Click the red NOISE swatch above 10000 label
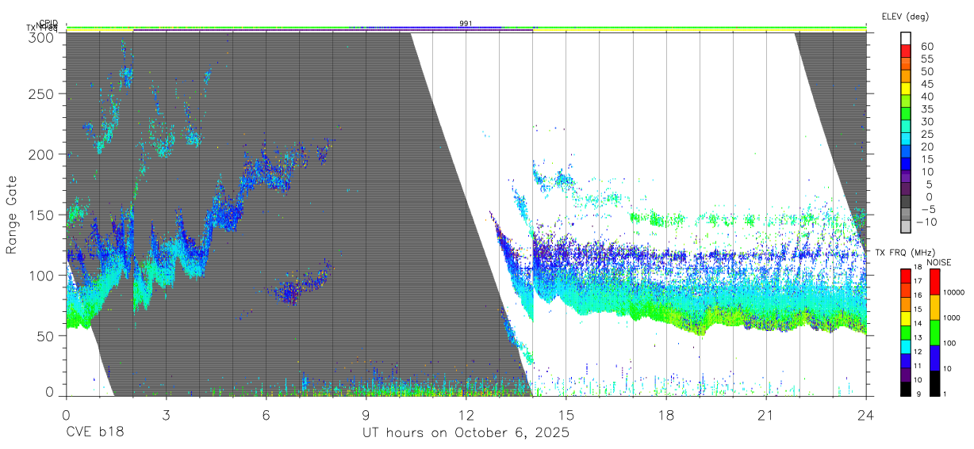 click(936, 282)
